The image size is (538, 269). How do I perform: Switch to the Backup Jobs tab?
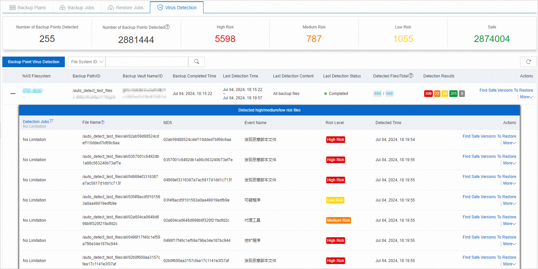tap(77, 8)
